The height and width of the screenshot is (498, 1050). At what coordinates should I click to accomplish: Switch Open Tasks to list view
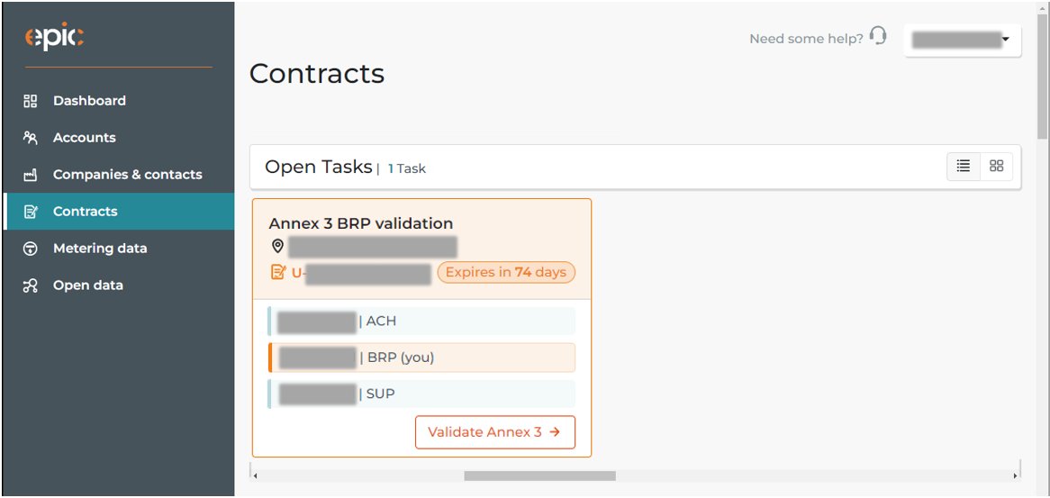pyautogui.click(x=964, y=166)
